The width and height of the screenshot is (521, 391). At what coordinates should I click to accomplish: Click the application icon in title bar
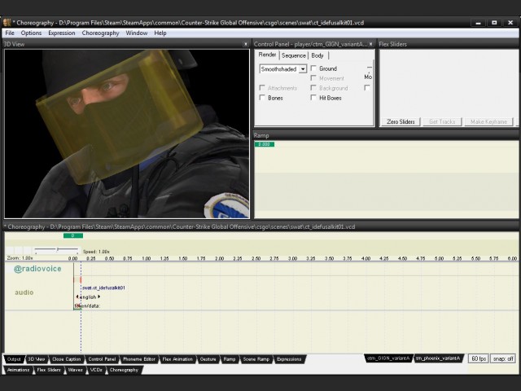[x=7, y=23]
